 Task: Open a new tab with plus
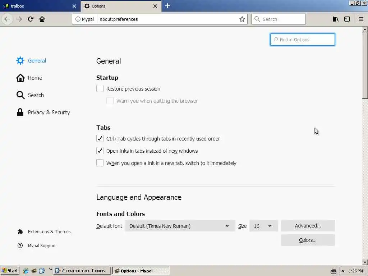pyautogui.click(x=167, y=6)
